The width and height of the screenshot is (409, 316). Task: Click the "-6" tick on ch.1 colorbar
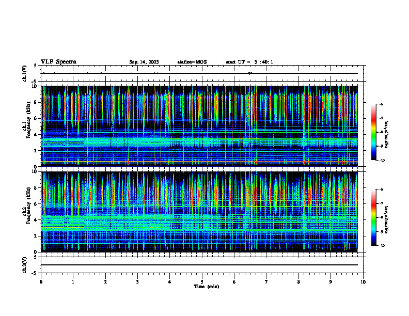(381, 104)
